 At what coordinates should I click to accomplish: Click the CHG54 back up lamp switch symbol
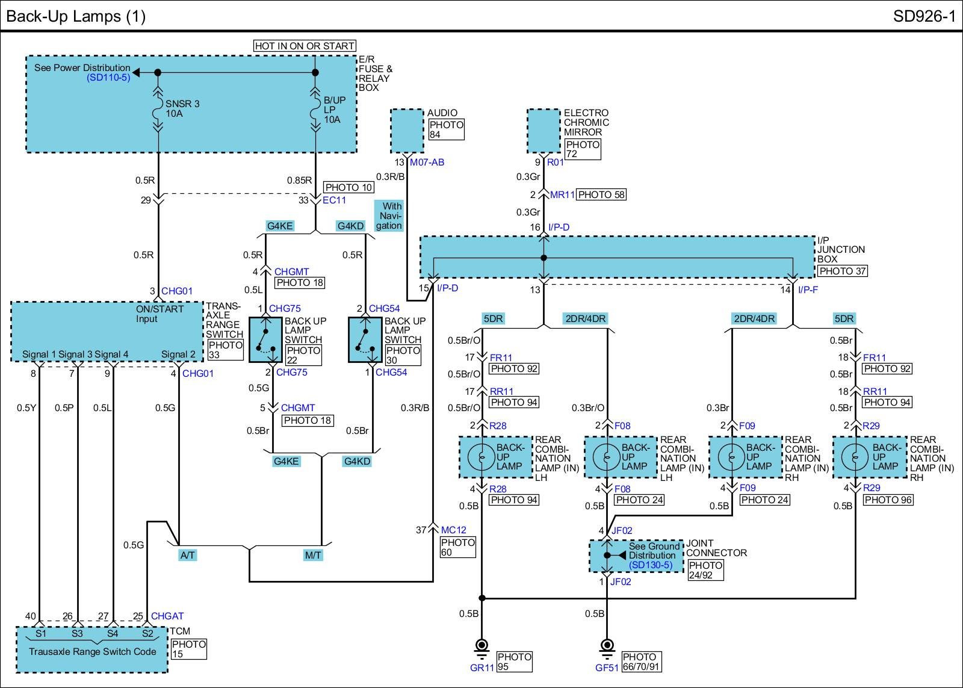365,340
